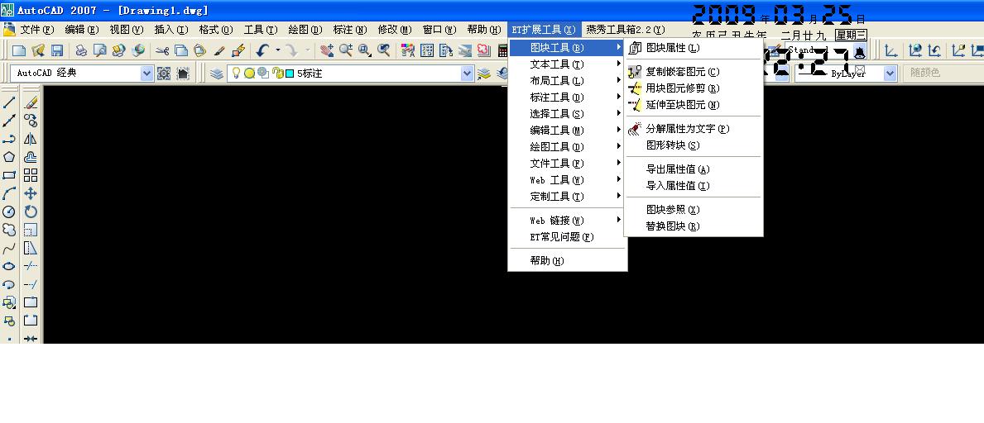The image size is (984, 423).
Task: Select the Revision Cloud tool
Action: click(x=9, y=230)
